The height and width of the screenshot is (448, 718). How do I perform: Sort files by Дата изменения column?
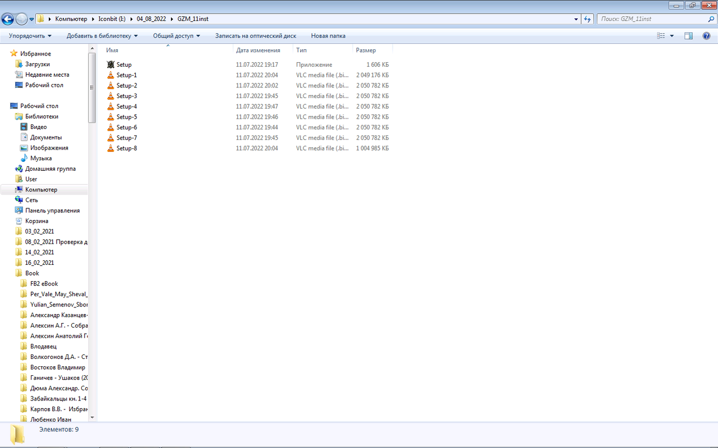(263, 50)
